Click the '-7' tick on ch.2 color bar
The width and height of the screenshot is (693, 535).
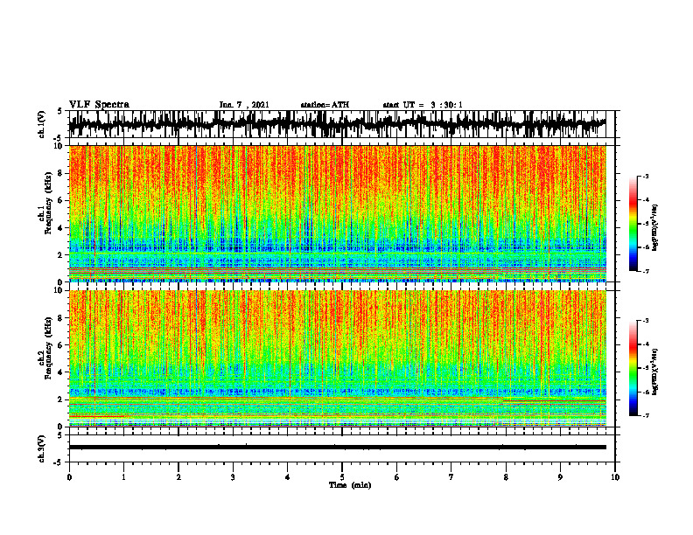pos(645,415)
